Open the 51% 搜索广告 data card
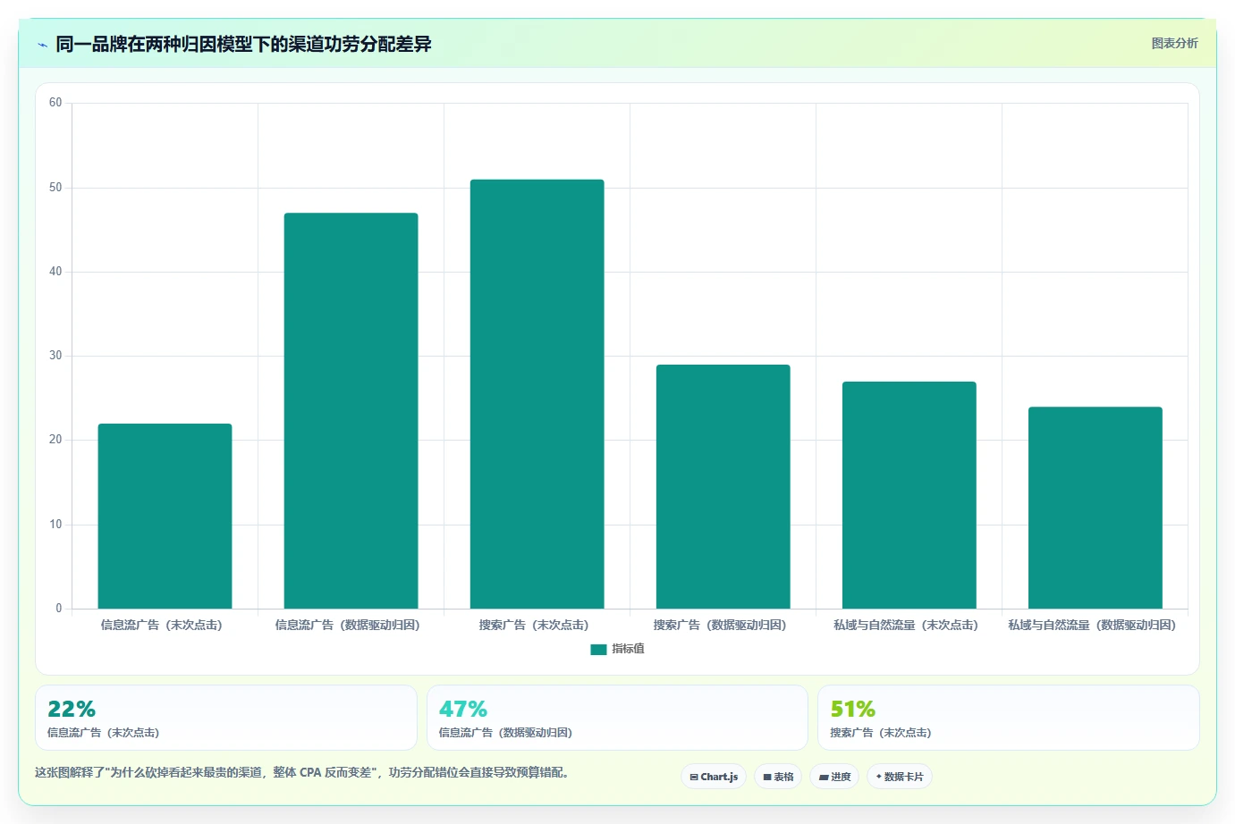 1009,718
